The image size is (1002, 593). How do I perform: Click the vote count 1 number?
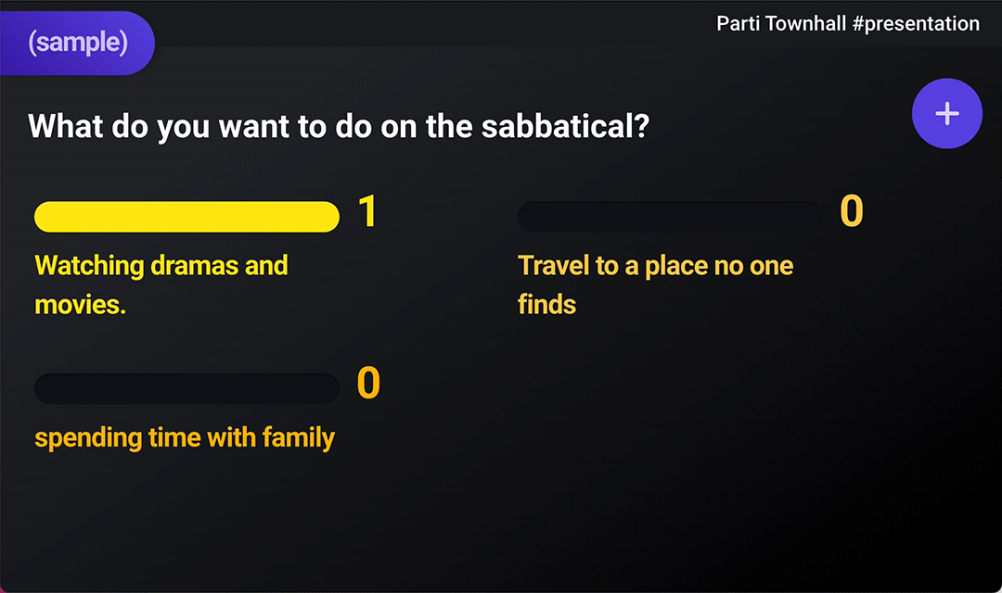[x=367, y=211]
